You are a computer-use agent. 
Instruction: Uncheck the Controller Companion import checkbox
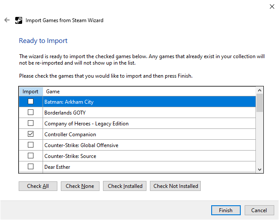(x=30, y=134)
